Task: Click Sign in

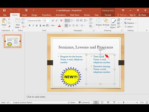Action: (133, 15)
